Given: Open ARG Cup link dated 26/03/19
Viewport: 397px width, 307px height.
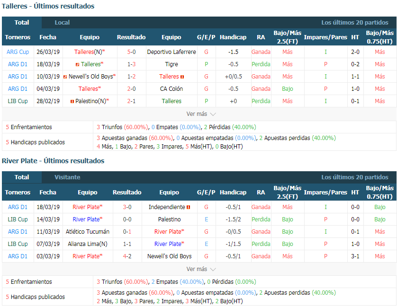Looking at the screenshot, I should 18,52.
